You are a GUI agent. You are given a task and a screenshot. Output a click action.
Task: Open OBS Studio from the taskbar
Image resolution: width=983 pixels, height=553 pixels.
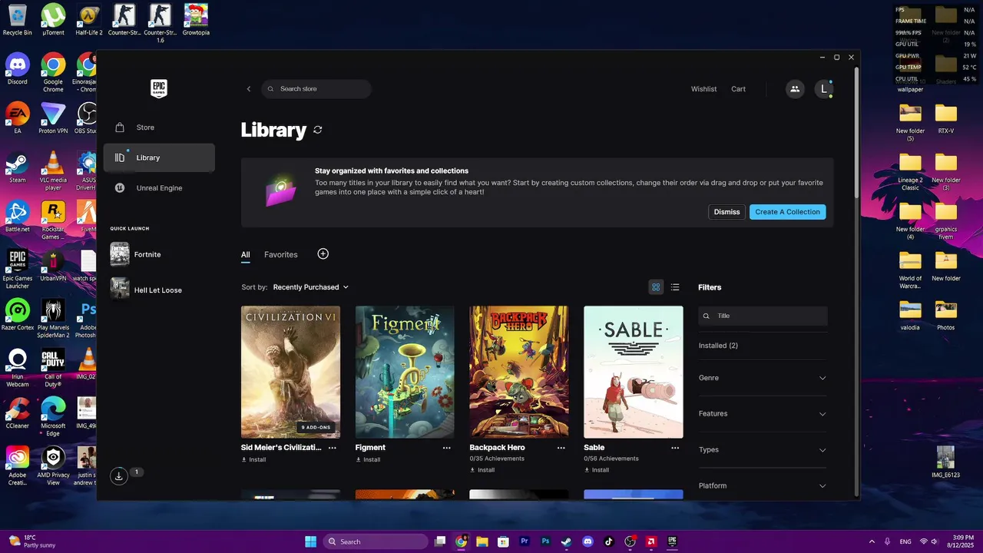[631, 541]
